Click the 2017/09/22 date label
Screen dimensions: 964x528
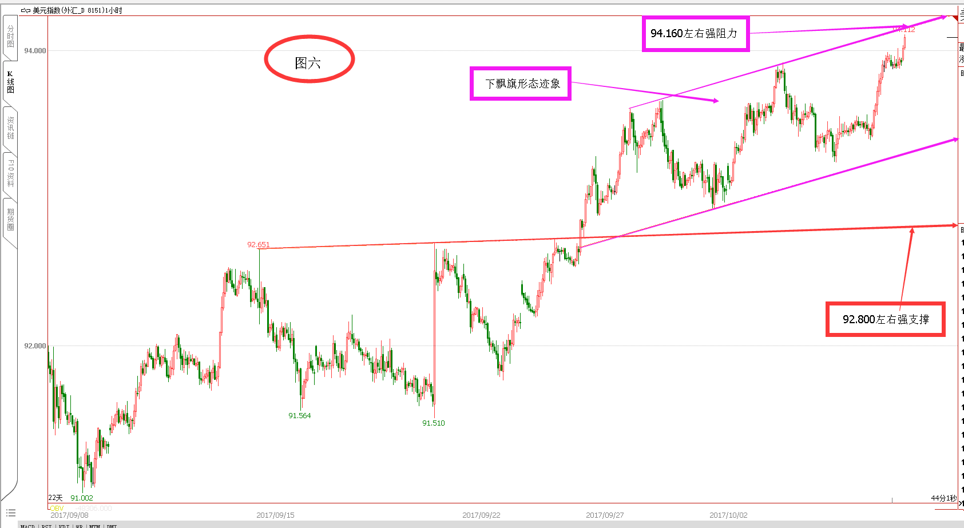click(481, 515)
